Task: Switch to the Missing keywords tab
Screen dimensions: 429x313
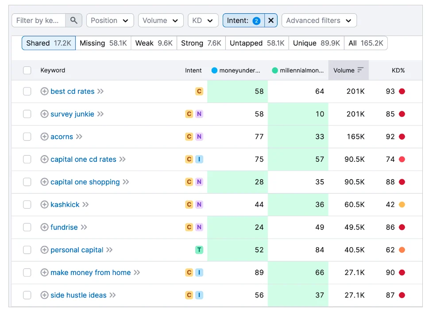Action: click(103, 43)
